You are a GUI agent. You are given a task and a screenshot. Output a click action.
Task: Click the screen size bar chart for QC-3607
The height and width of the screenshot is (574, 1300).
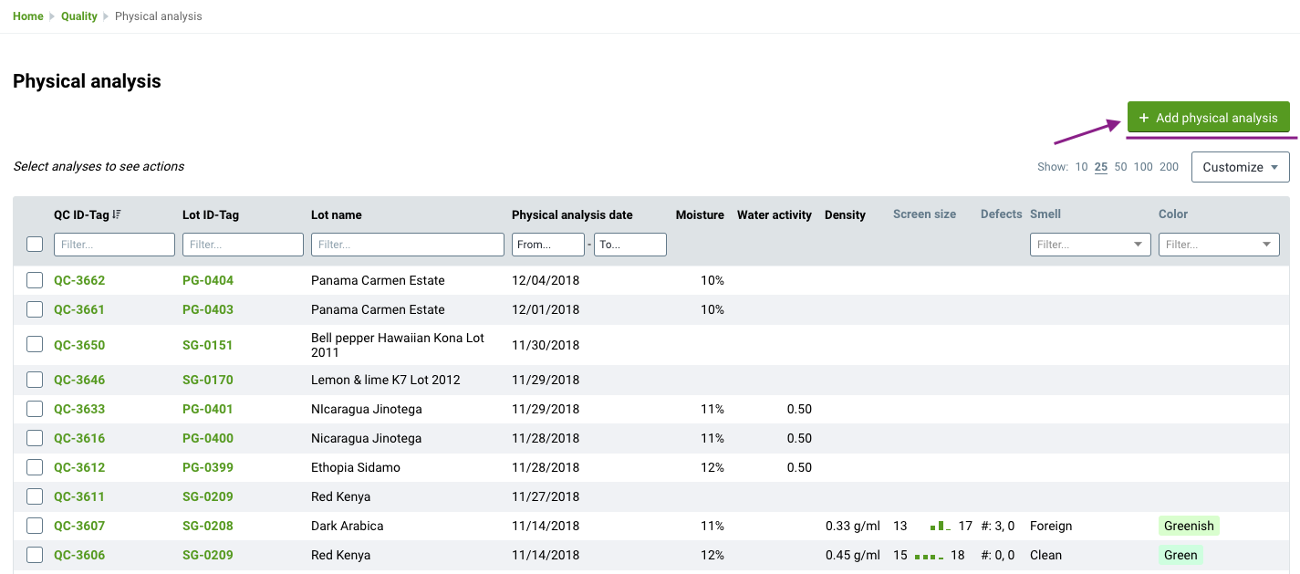pos(940,526)
